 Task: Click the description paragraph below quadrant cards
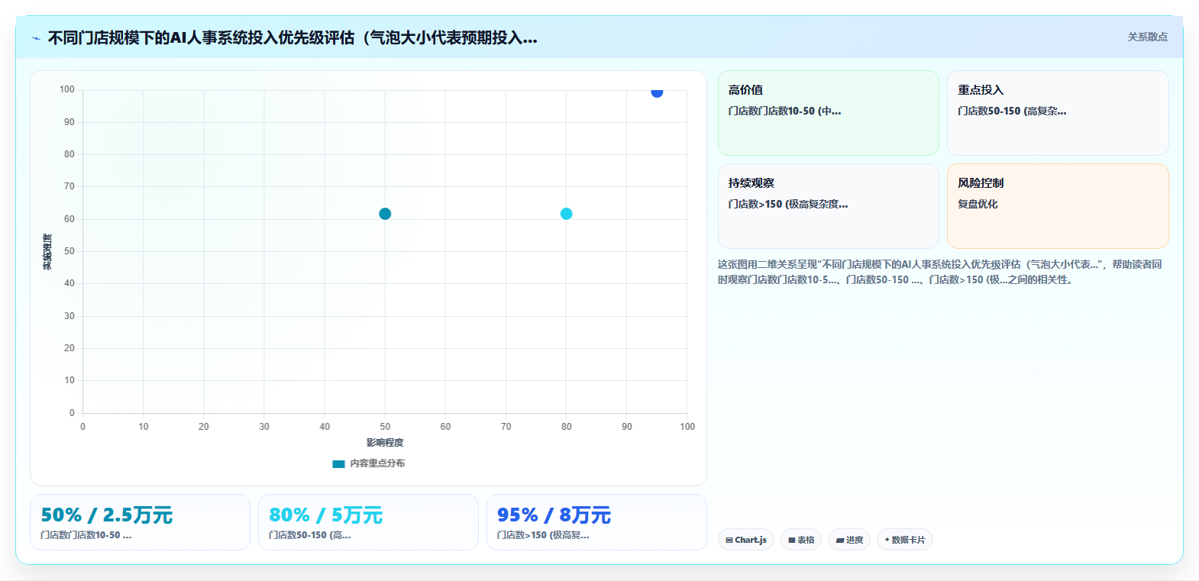pyautogui.click(x=940, y=272)
